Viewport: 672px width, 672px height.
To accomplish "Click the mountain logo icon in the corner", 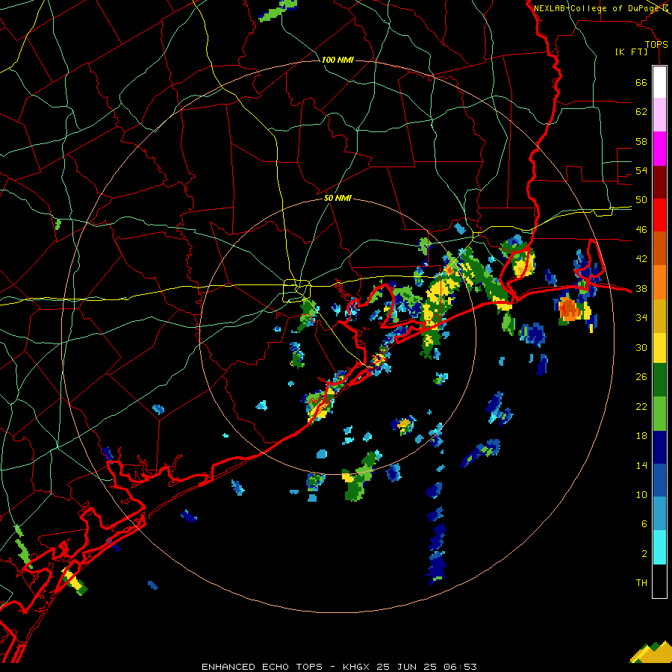I will 650,652.
